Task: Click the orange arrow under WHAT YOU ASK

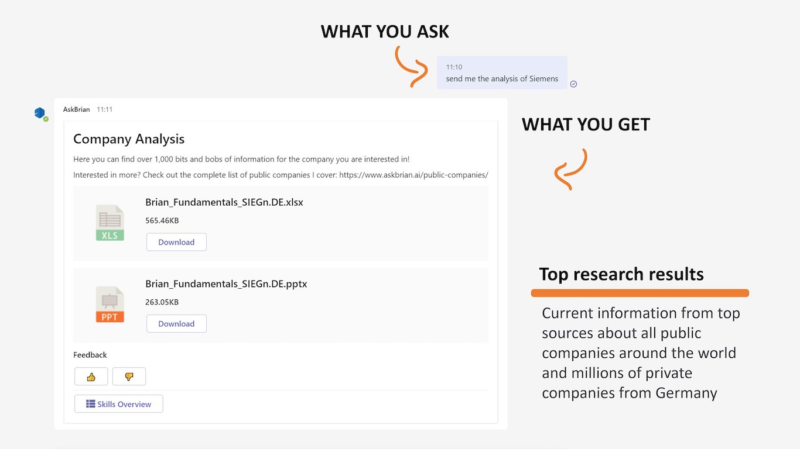Action: pos(411,67)
